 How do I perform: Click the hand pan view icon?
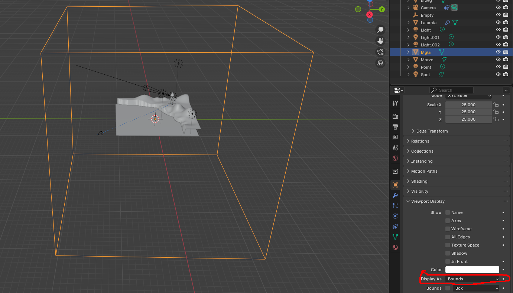pos(380,40)
